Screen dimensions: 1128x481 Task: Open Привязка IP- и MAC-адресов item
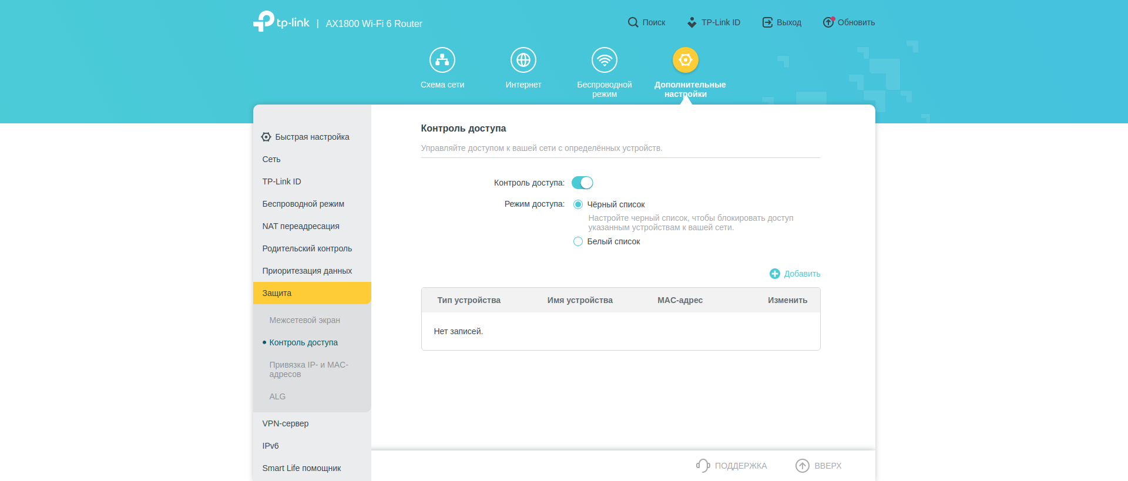[x=308, y=369]
